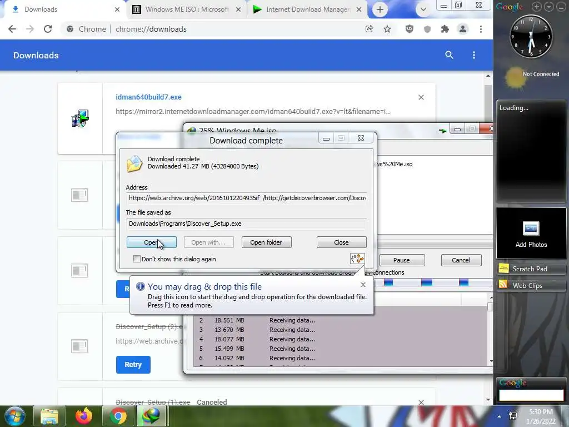Select connection row 5 with 15.499 MB
The image size is (569, 427).
(341, 349)
